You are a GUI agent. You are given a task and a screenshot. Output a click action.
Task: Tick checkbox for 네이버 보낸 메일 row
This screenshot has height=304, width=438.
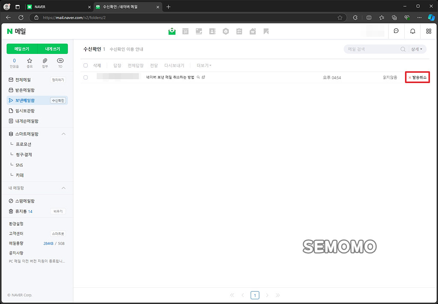point(86,77)
